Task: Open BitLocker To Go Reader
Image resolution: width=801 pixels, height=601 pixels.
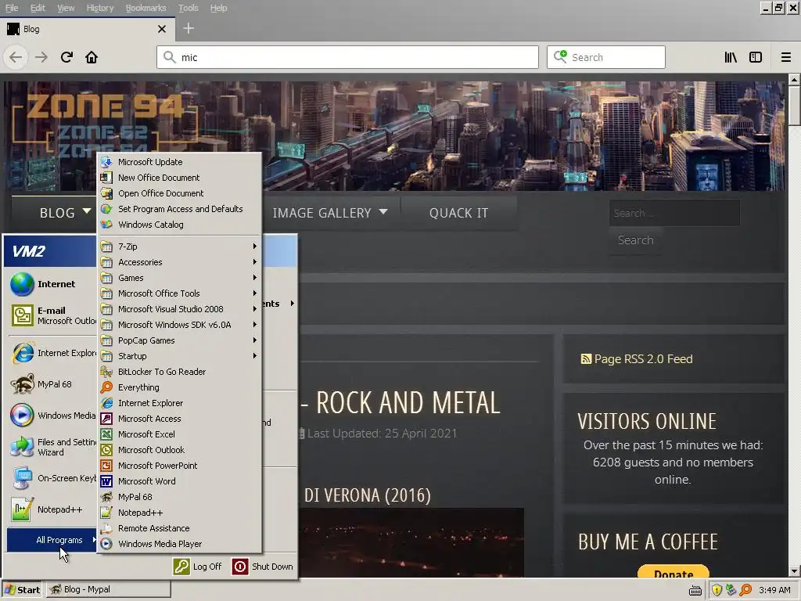Action: (180, 372)
